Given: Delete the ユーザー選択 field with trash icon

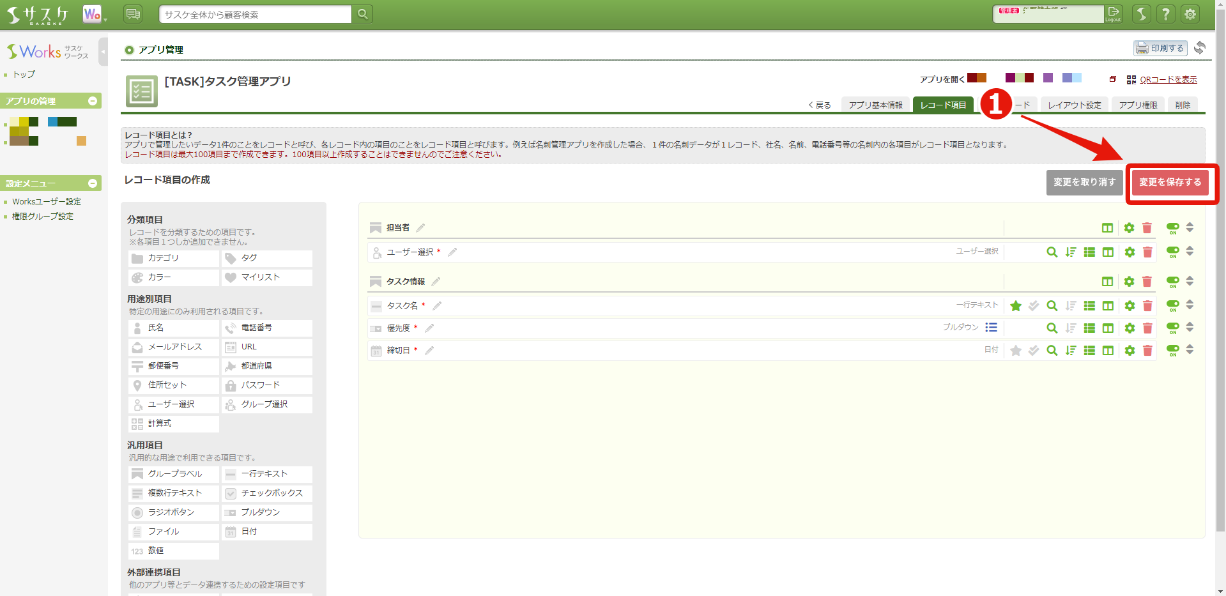Looking at the screenshot, I should [x=1147, y=252].
